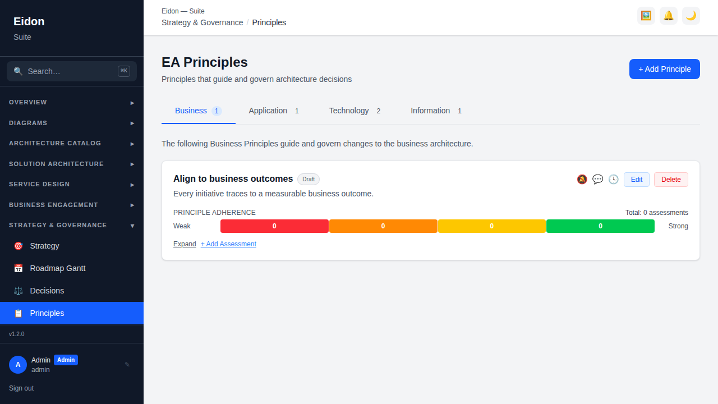Click the blue Admin role badge
The height and width of the screenshot is (404, 718).
point(66,360)
